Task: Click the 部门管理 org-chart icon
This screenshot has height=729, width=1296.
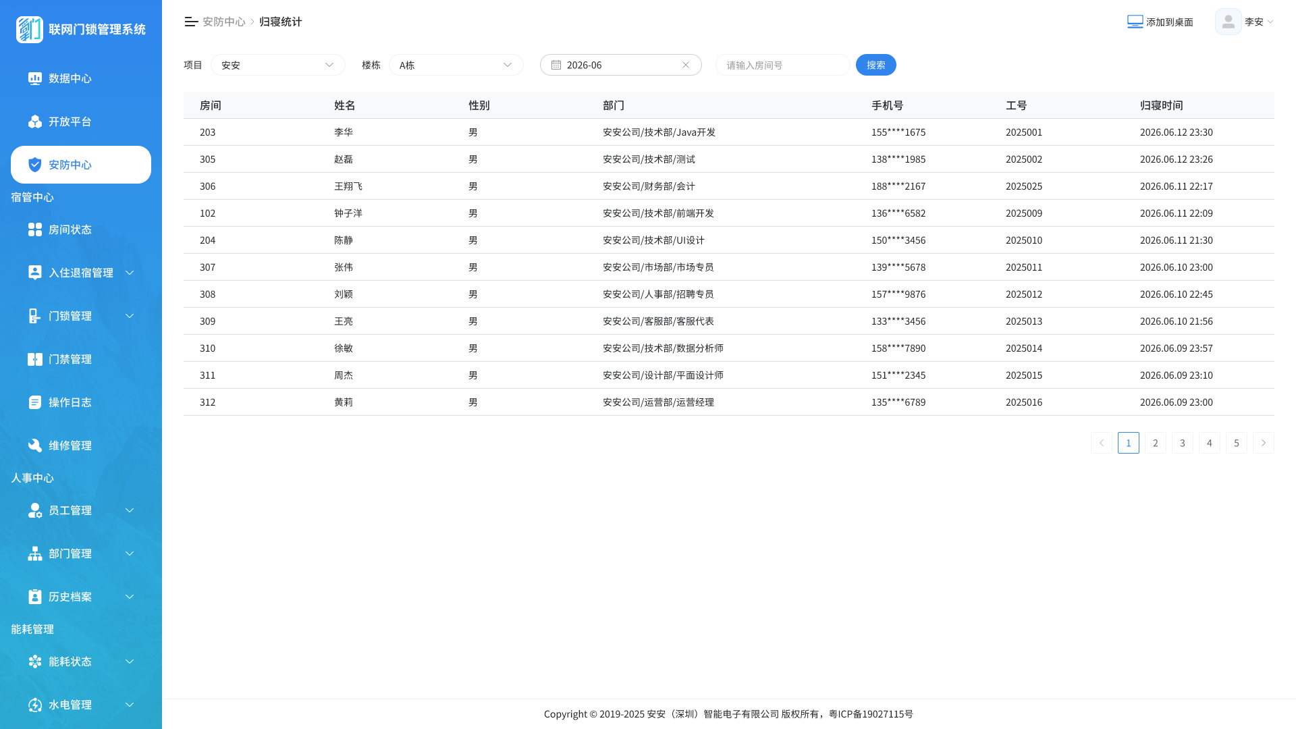Action: click(x=35, y=553)
